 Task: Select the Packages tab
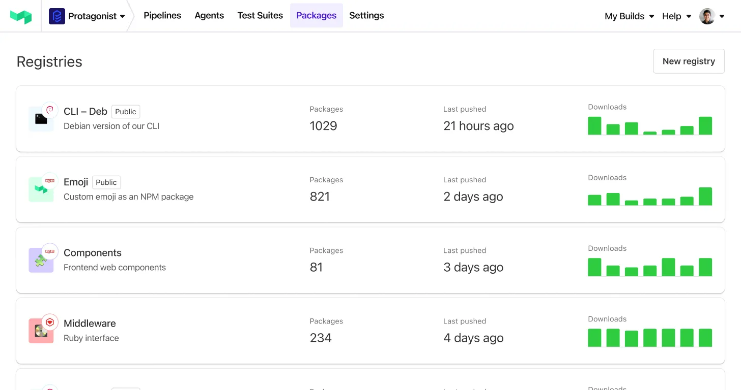[x=317, y=16]
